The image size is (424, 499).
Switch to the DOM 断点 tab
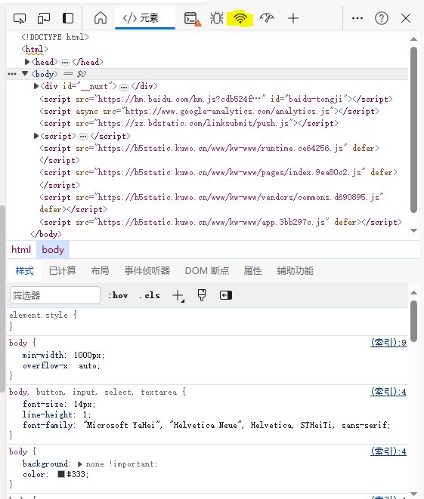pos(207,271)
